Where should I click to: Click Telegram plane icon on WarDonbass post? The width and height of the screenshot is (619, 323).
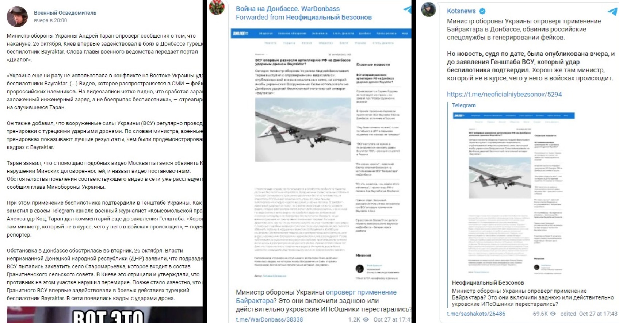(407, 9)
